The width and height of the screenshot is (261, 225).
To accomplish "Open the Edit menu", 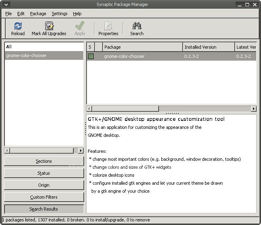I will pos(21,14).
